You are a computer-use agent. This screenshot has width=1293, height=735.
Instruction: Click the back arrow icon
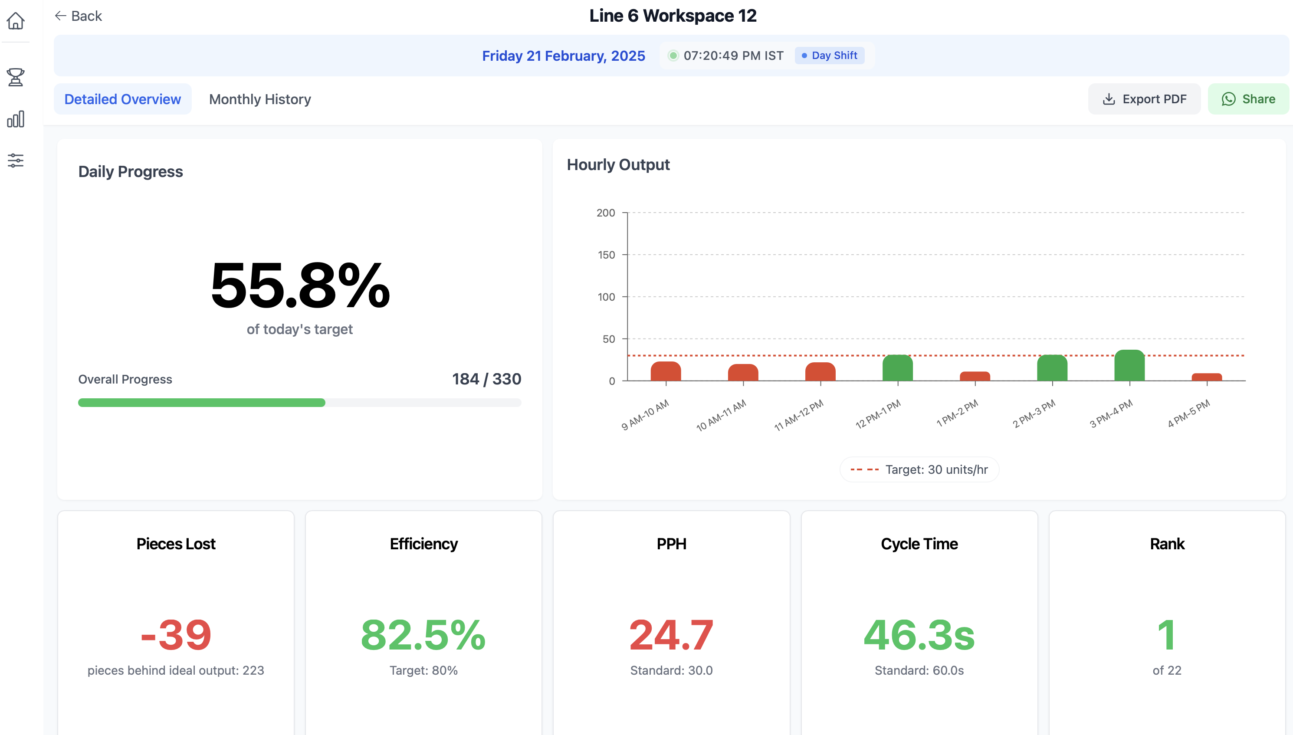(x=61, y=16)
